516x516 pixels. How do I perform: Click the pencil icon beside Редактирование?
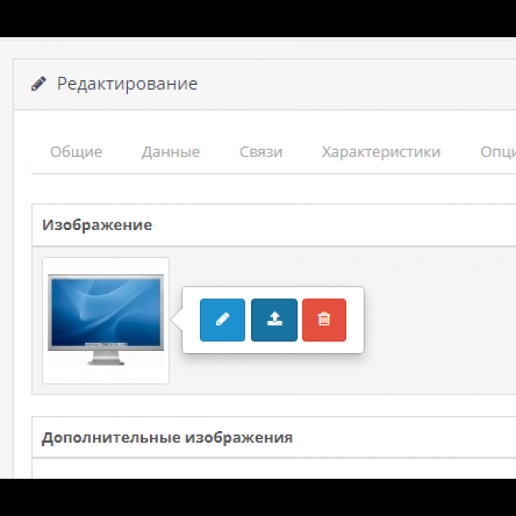coord(38,83)
